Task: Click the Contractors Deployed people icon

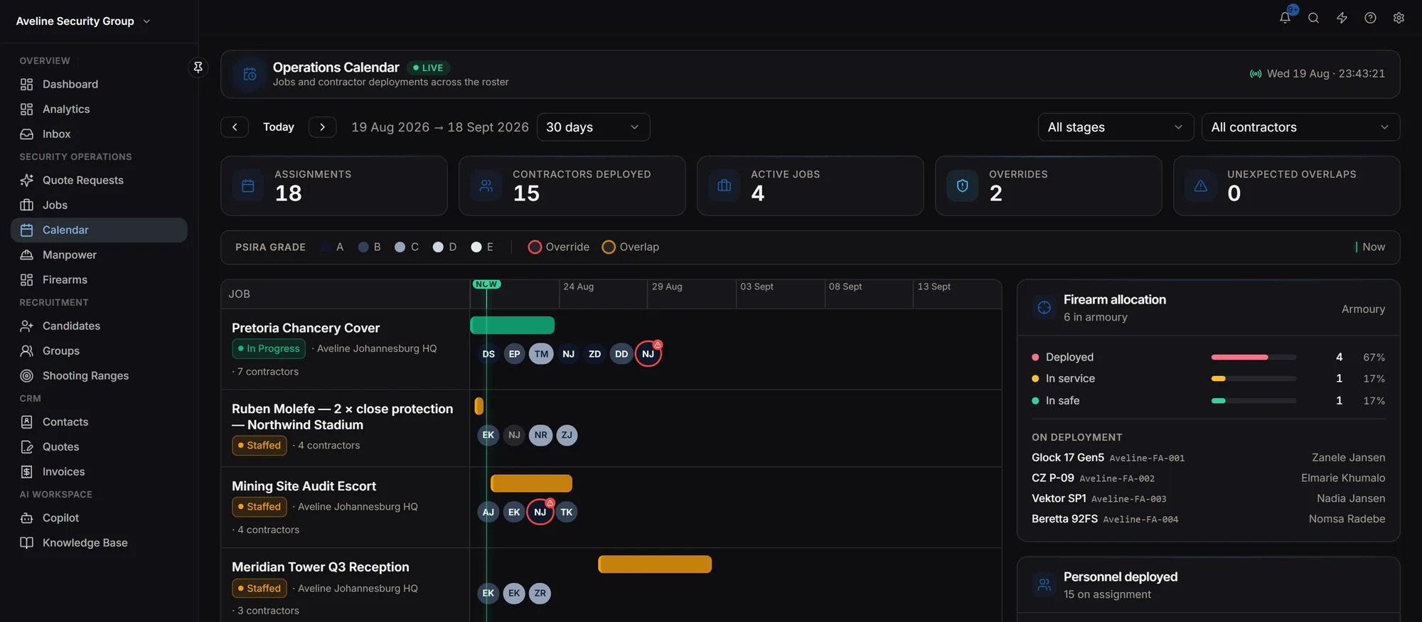Action: 486,186
